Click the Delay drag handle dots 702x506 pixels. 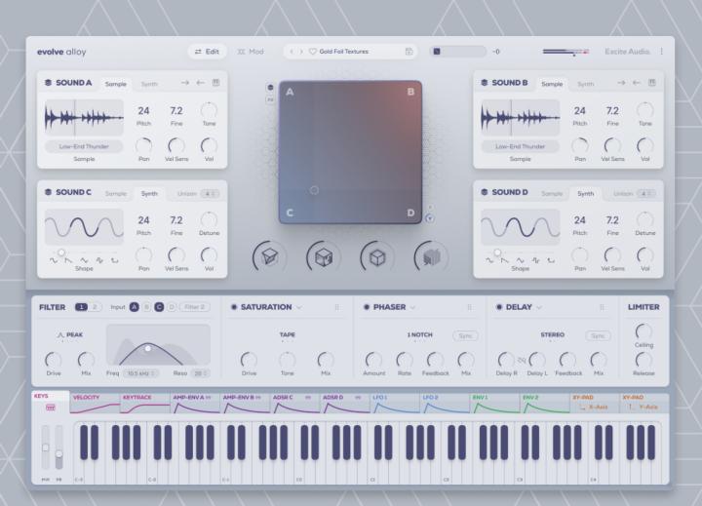[x=602, y=307]
